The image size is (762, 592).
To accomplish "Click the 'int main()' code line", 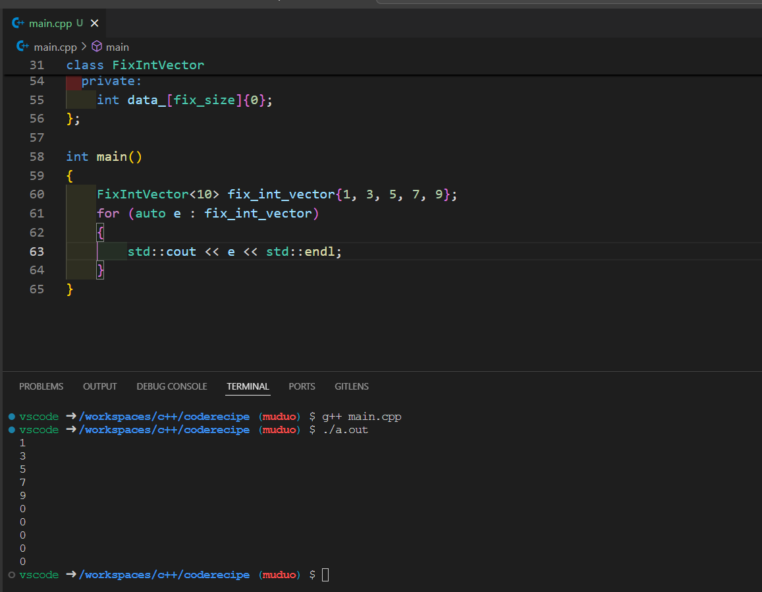I will (x=104, y=157).
